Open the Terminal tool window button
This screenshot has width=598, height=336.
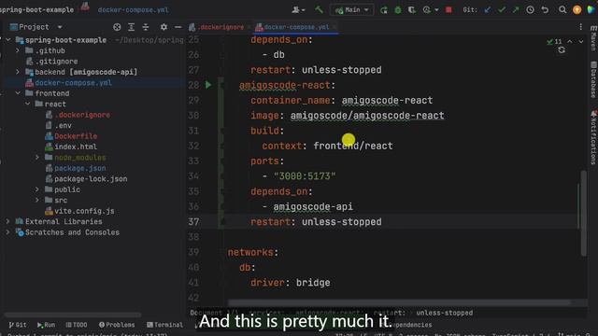coord(164,325)
